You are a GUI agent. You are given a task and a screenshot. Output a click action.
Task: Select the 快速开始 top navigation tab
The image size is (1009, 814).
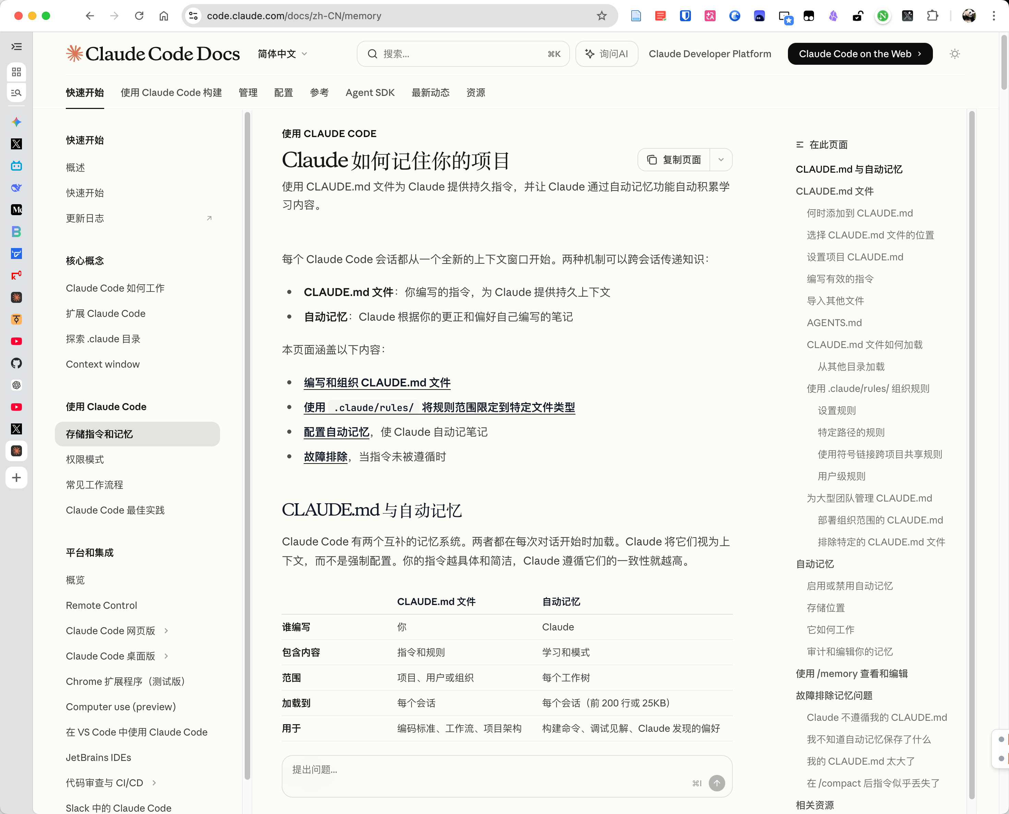85,93
